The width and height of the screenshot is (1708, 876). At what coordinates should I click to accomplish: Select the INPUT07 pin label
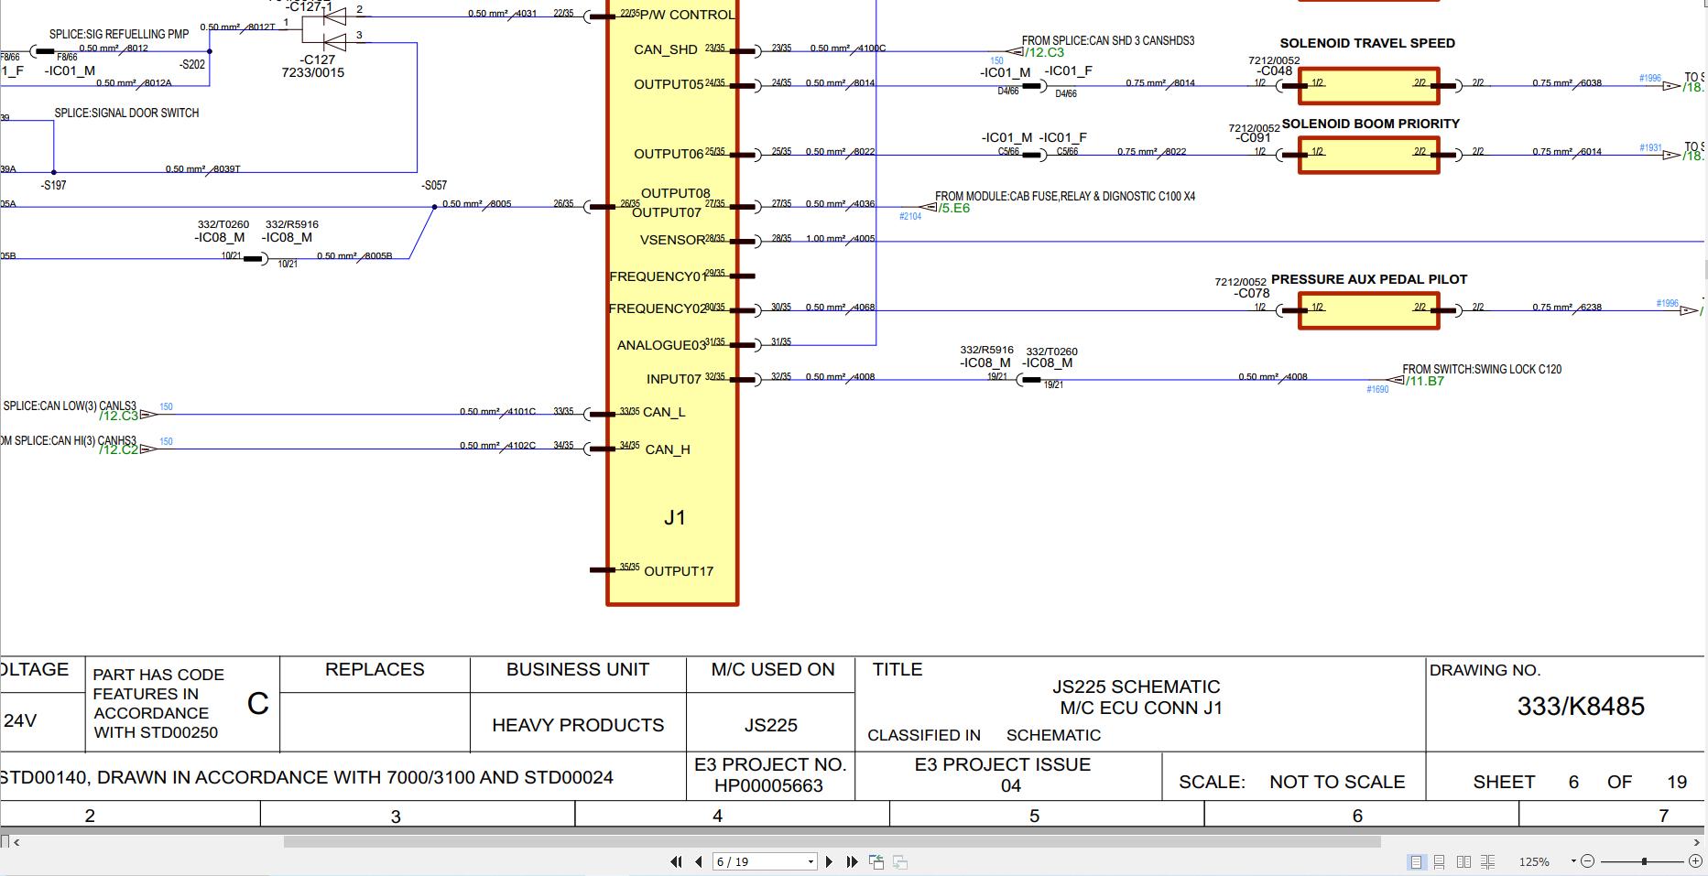[674, 379]
